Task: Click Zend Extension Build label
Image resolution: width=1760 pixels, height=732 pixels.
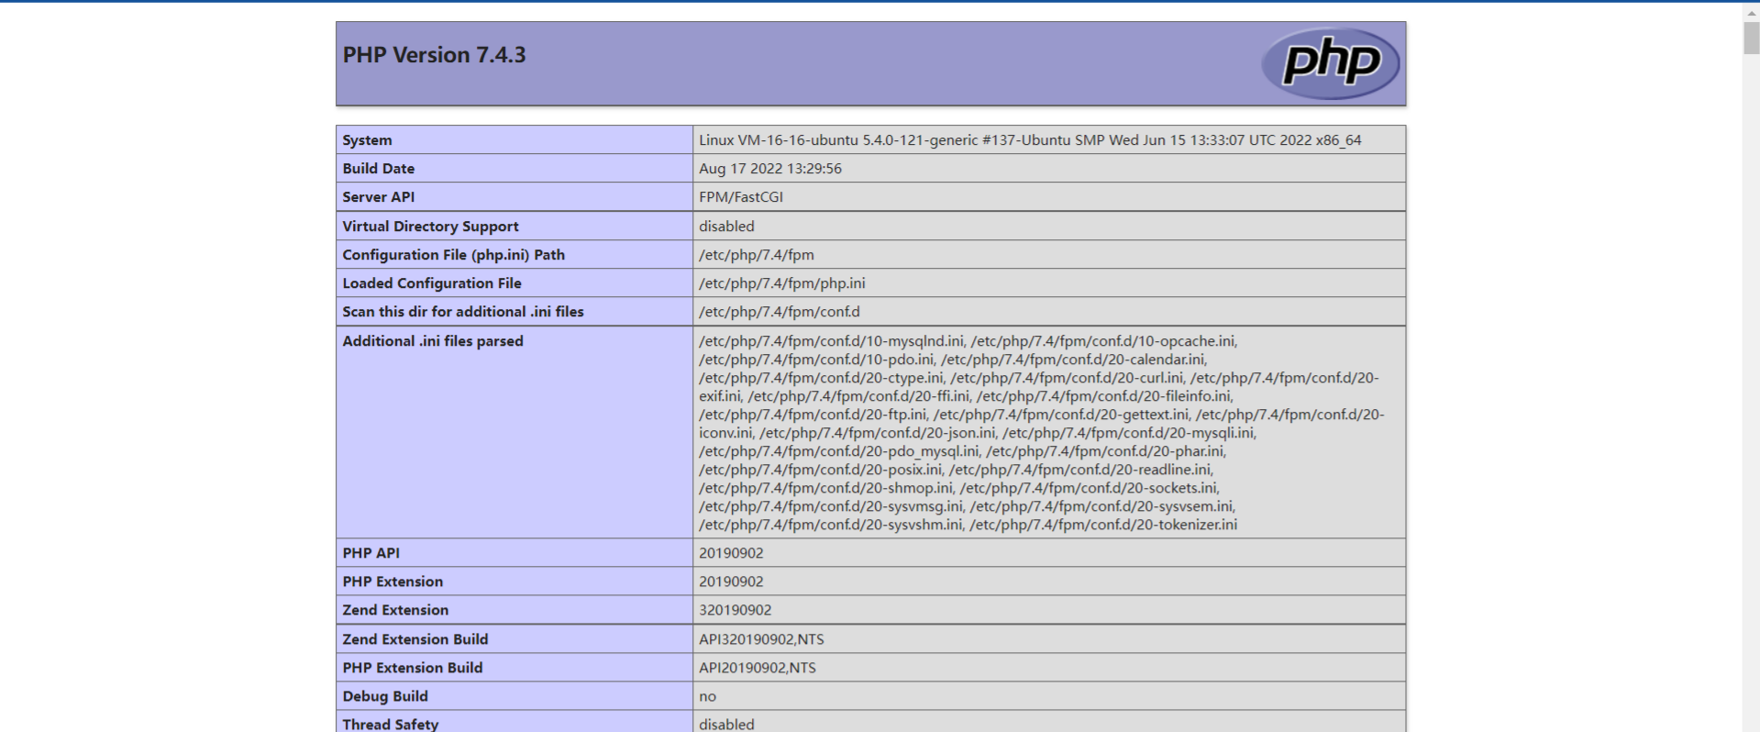Action: pyautogui.click(x=415, y=639)
